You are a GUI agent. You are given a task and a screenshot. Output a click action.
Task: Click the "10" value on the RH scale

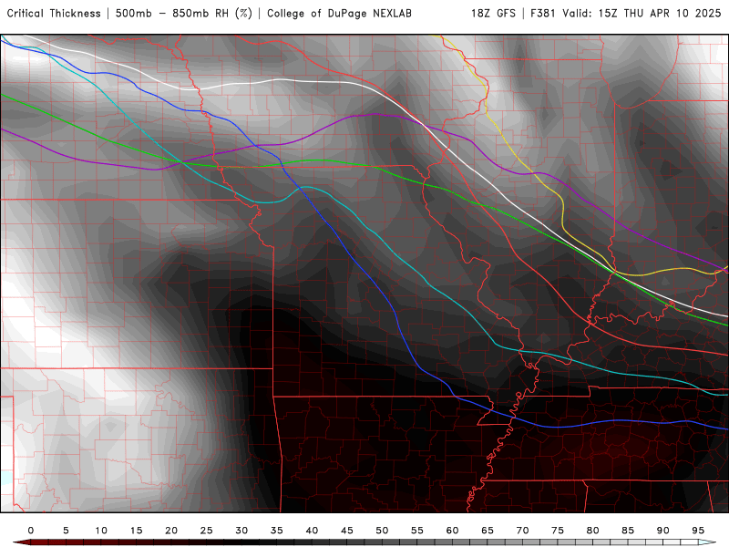(101, 531)
